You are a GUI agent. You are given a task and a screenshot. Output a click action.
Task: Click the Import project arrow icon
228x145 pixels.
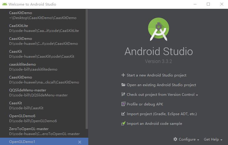(123, 114)
